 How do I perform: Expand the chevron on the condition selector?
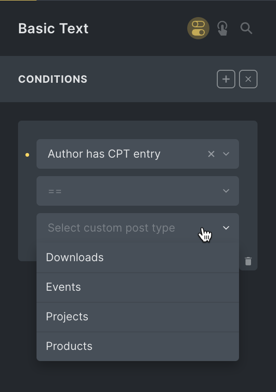[226, 154]
